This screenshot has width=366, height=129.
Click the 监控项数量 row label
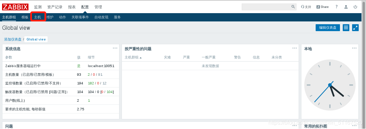point(33,83)
